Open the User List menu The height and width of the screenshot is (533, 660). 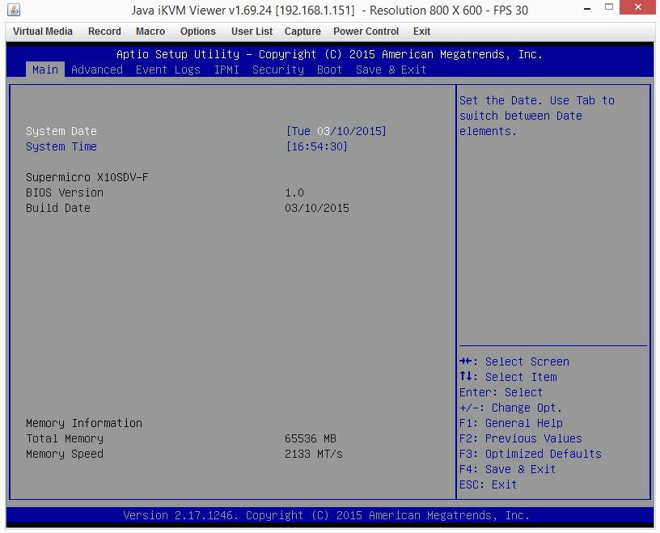tap(252, 32)
